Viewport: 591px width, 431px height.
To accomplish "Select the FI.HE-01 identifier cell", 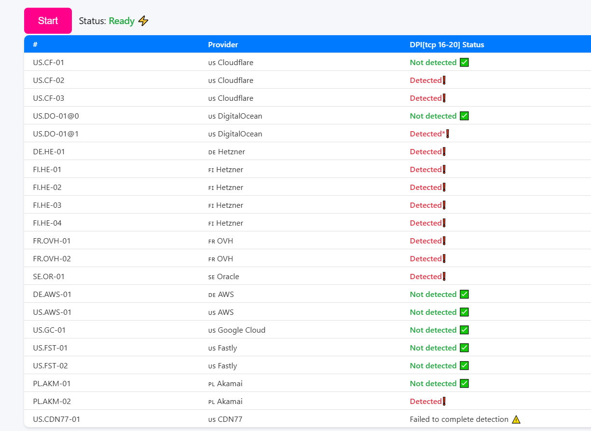I will click(47, 169).
